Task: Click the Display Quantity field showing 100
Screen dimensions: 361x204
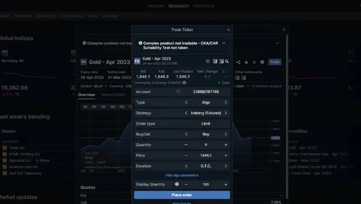Action: [206, 184]
